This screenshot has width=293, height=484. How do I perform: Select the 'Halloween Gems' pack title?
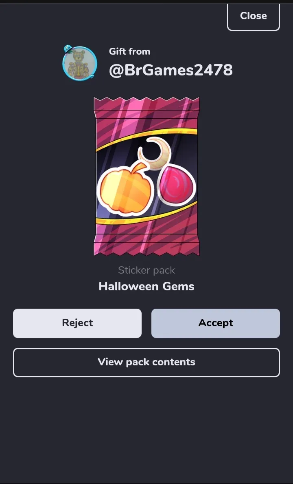click(146, 287)
